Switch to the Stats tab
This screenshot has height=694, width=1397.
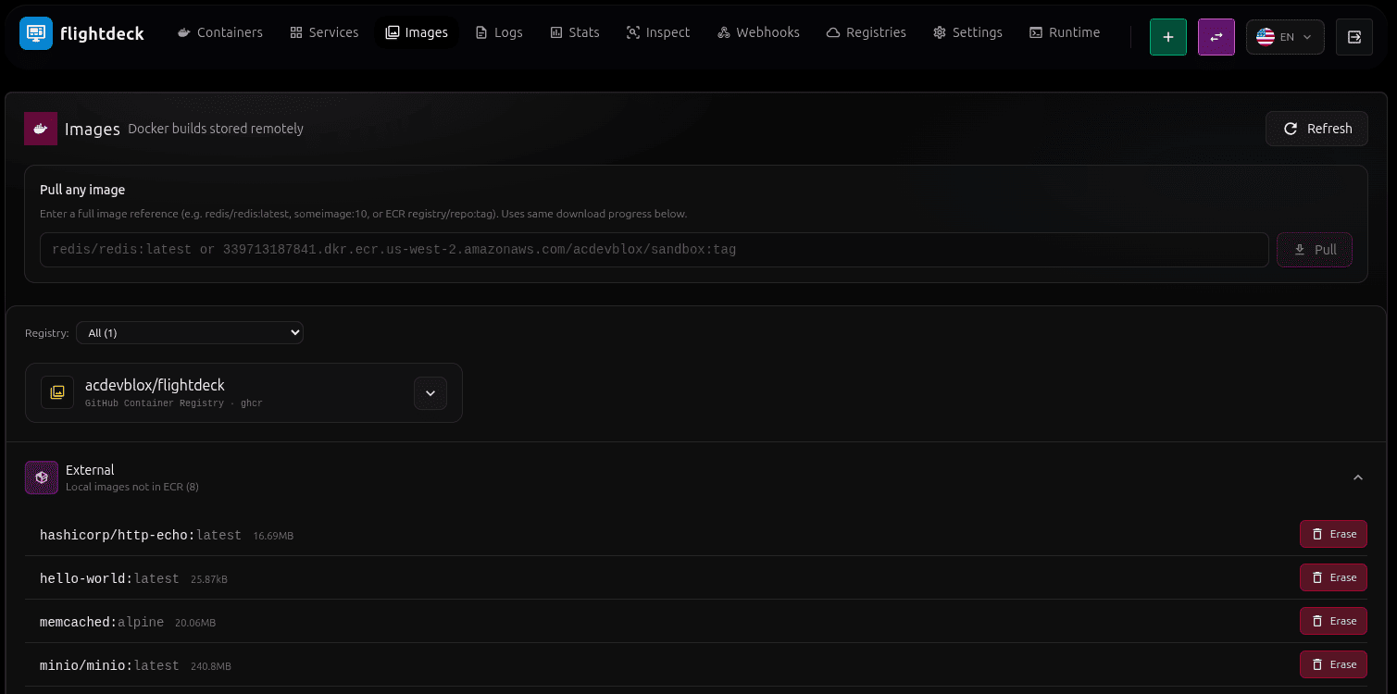(x=575, y=32)
